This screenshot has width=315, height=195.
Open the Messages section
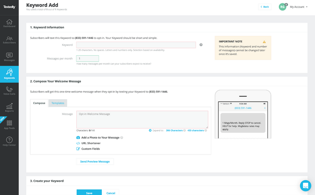pos(9,57)
